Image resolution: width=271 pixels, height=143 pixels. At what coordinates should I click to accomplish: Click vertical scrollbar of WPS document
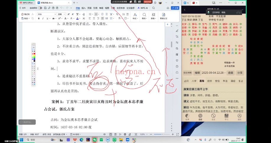[172, 45]
